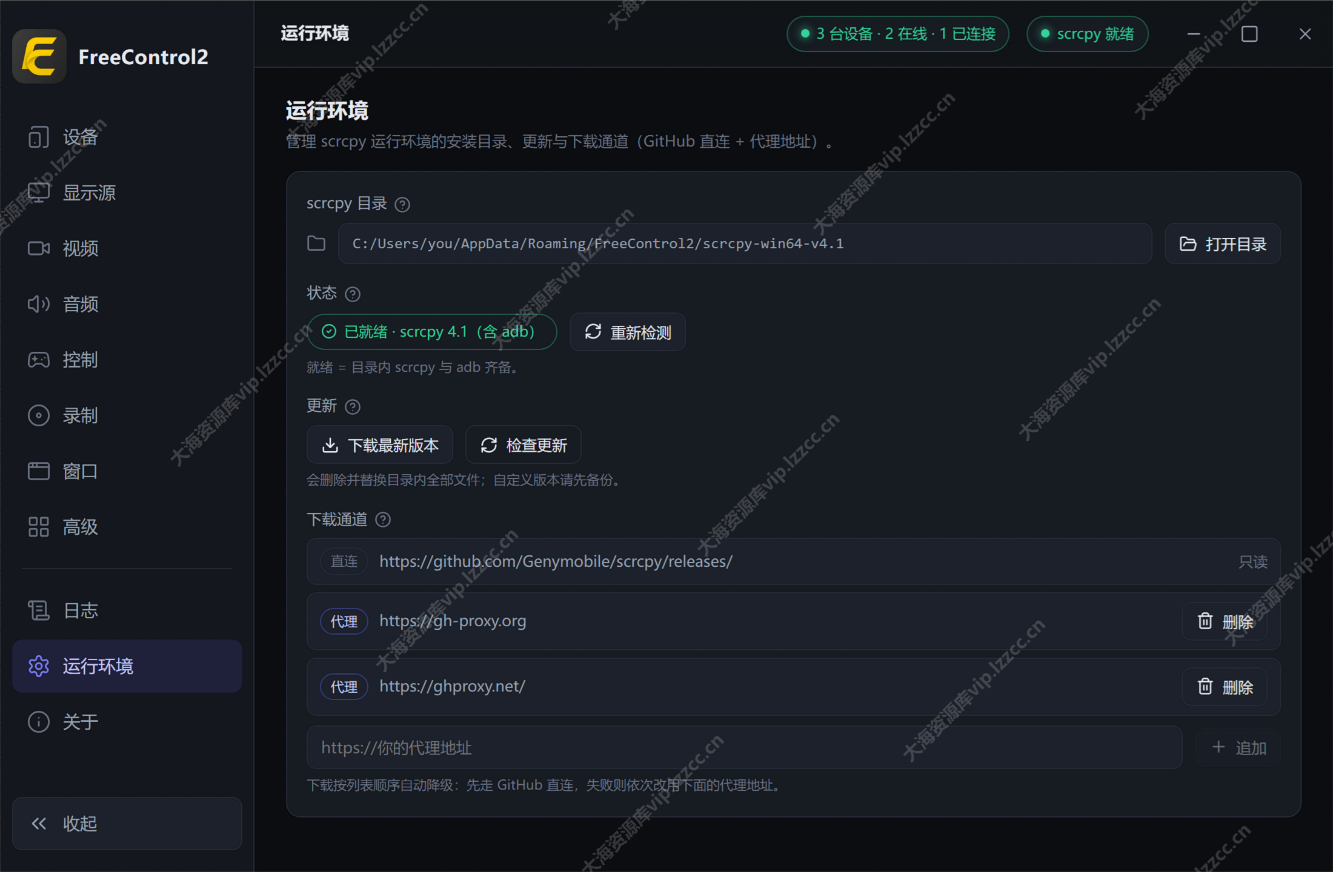Show help tooltip for 下载通道
Image resolution: width=1333 pixels, height=872 pixels.
coord(383,520)
